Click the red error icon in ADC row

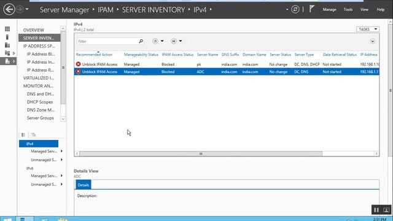(78, 72)
